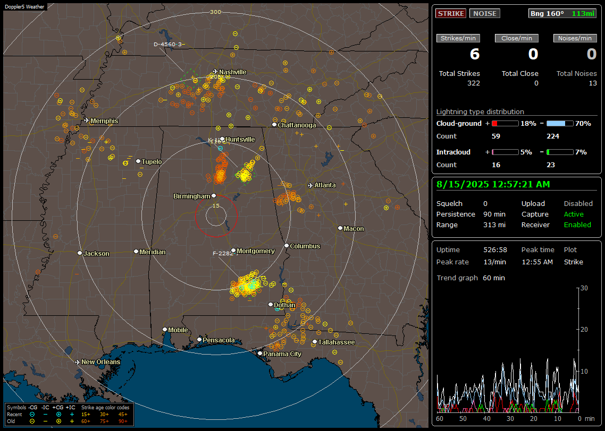Image resolution: width=605 pixels, height=431 pixels.
Task: Click the Doppler5 Weather title label
Action: 24,6
